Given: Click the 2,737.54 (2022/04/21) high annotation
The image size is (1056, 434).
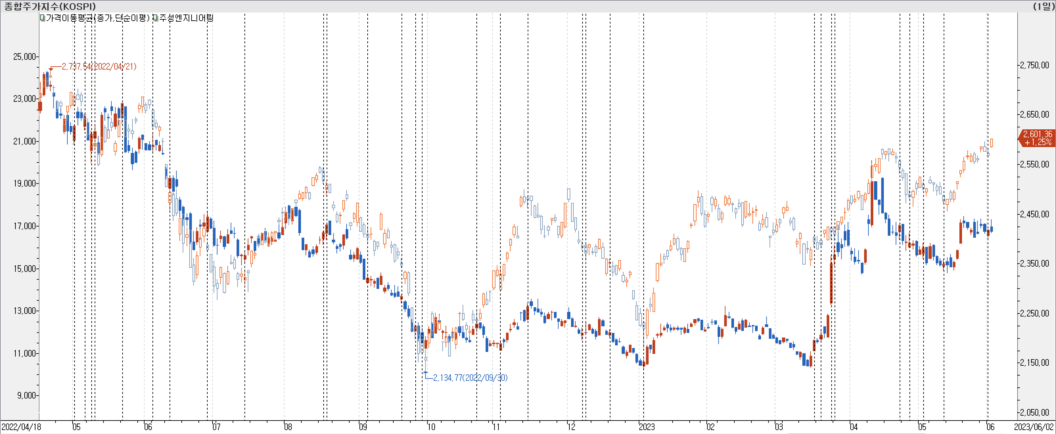Looking at the screenshot, I should [99, 66].
